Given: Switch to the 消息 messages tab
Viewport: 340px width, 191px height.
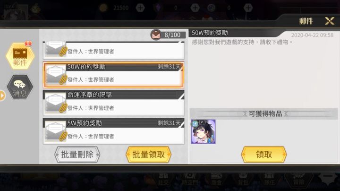Looking at the screenshot, I should pyautogui.click(x=20, y=87).
